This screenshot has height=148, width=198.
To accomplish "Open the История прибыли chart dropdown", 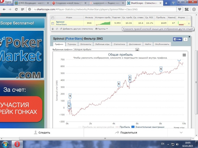I will point(106,49).
